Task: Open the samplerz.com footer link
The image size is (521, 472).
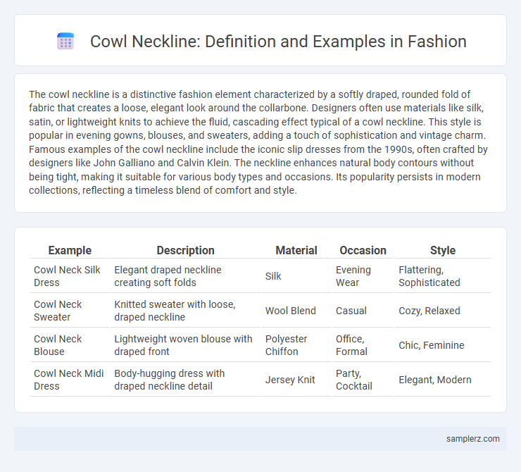Action: [x=473, y=439]
